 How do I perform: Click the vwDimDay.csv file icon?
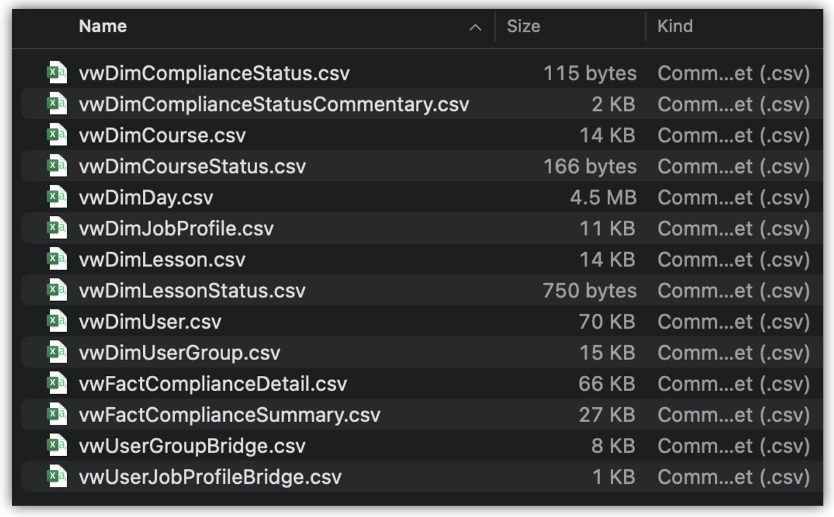pyautogui.click(x=57, y=197)
